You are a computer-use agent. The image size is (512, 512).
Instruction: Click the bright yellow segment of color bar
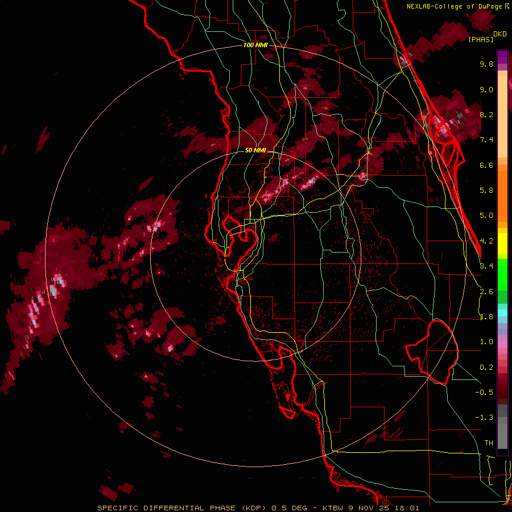tap(502, 243)
